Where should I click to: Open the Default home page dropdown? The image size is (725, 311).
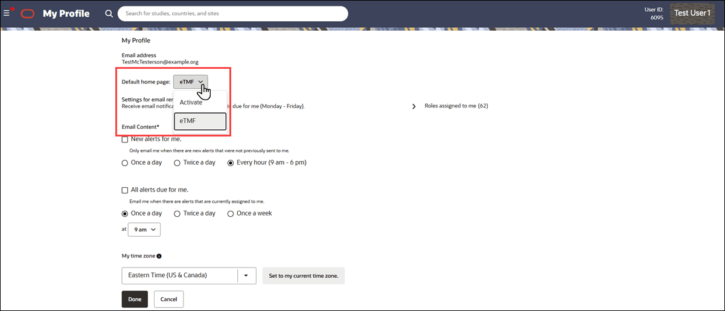191,82
